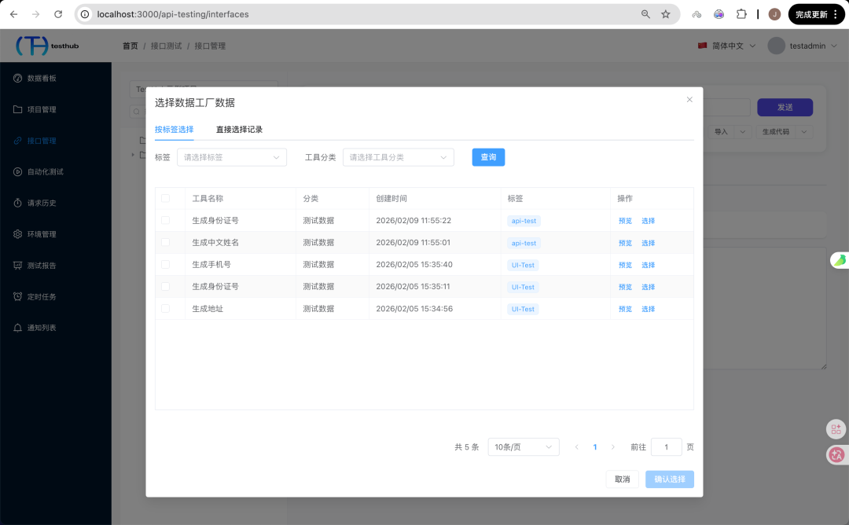Toggle the select-all checkbox in table header

pos(165,199)
